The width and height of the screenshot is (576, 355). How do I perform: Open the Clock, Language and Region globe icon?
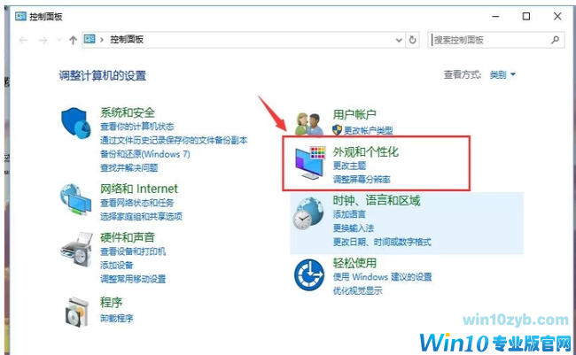coord(308,213)
